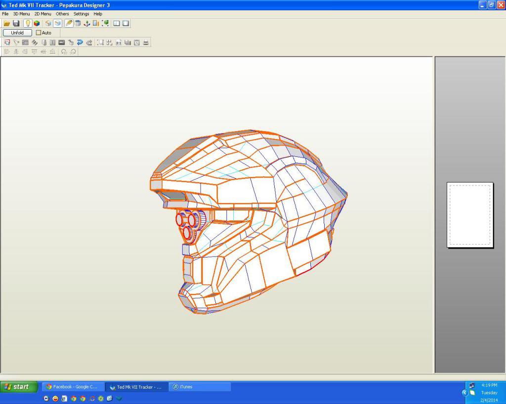Image resolution: width=506 pixels, height=404 pixels.
Task: Click the Windows start button
Action: point(19,387)
